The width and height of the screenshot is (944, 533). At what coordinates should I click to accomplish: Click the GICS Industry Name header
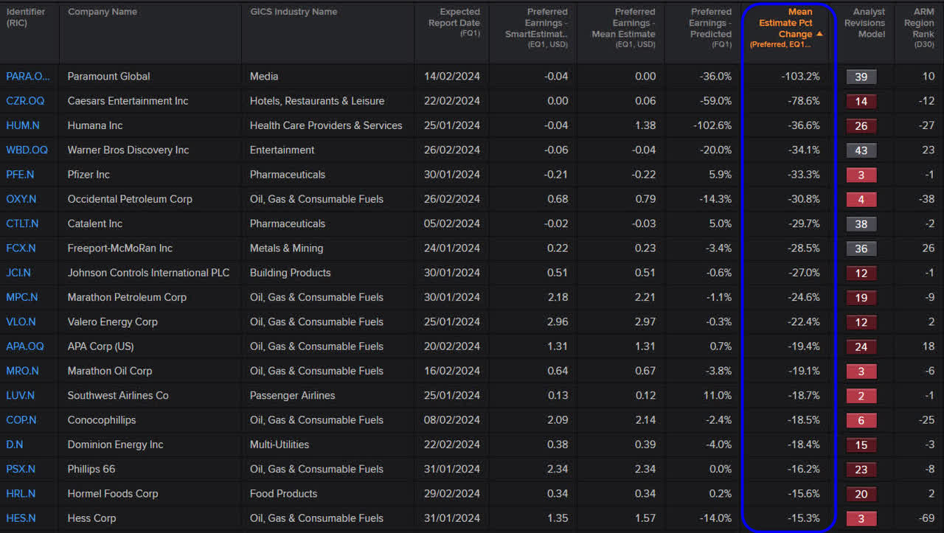click(294, 12)
